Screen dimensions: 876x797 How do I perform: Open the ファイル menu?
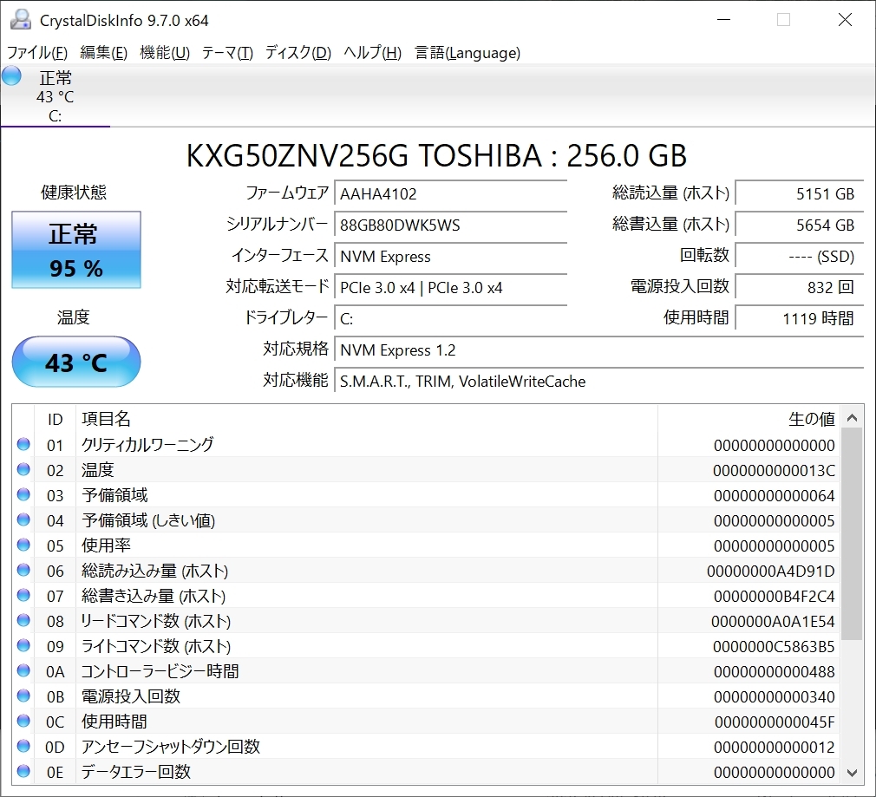pyautogui.click(x=37, y=53)
